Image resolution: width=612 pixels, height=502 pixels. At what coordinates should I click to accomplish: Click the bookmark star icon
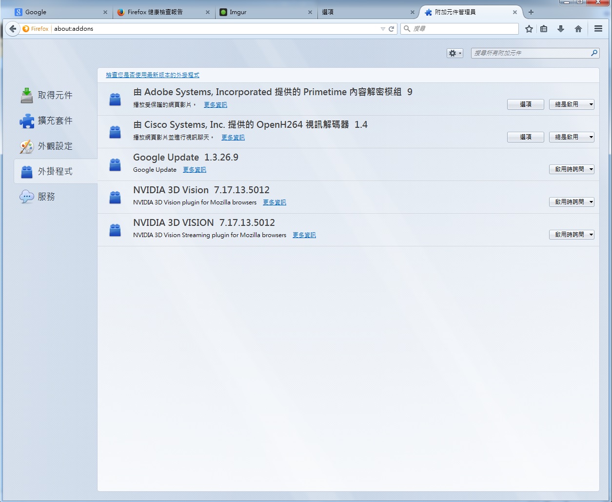pos(529,29)
